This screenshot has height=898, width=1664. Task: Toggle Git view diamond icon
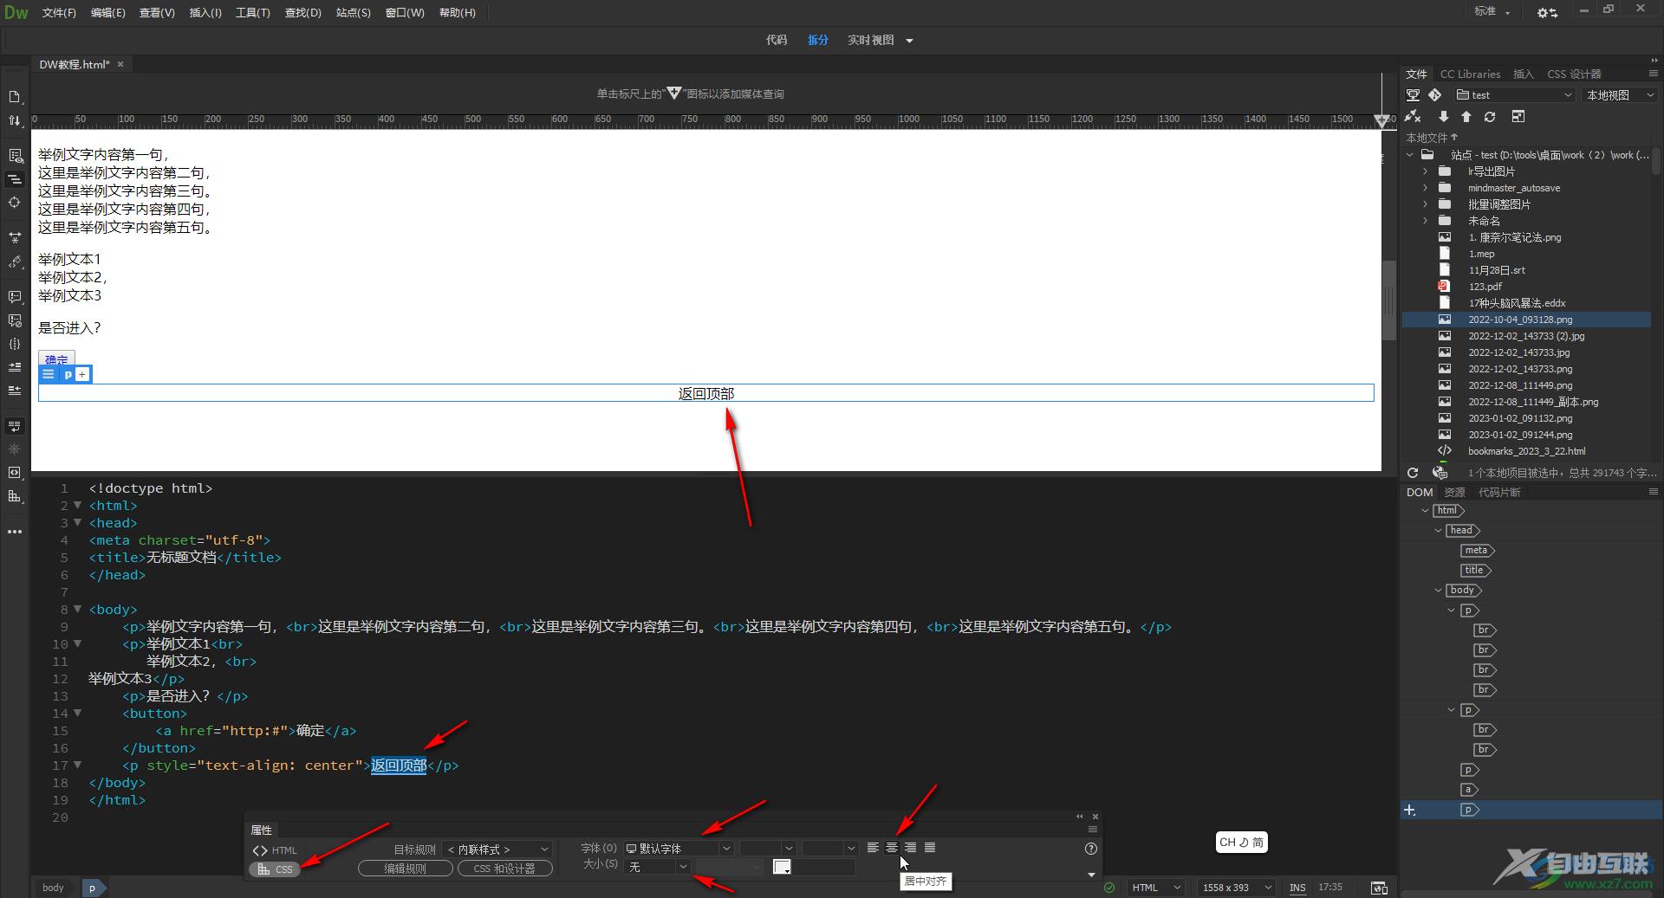pyautogui.click(x=1435, y=95)
